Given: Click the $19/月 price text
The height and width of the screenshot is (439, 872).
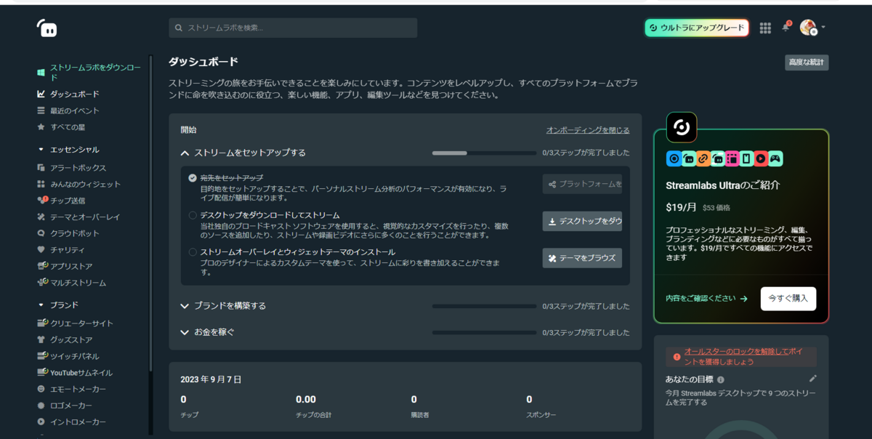Looking at the screenshot, I should click(x=682, y=207).
